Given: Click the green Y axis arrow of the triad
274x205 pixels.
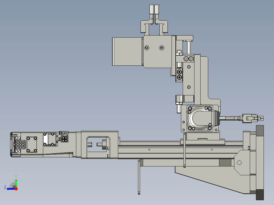Looking at the screenshot, I should tap(16, 183).
